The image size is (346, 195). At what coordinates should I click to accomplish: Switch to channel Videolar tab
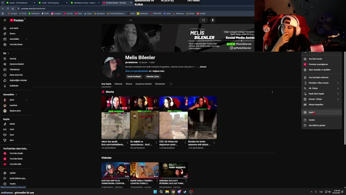pyautogui.click(x=118, y=84)
